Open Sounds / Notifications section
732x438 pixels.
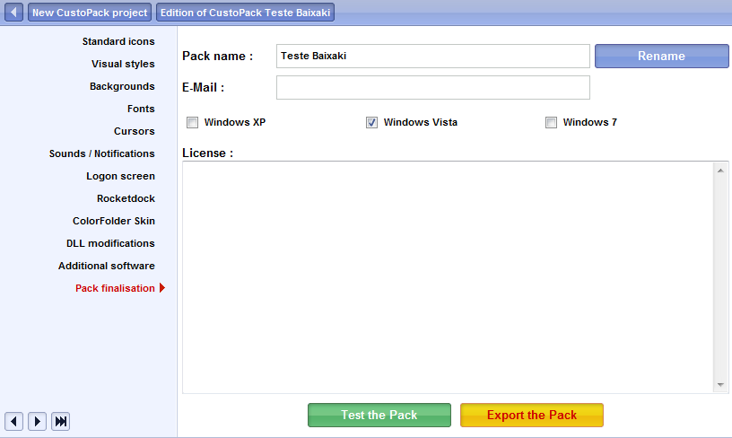tap(101, 153)
